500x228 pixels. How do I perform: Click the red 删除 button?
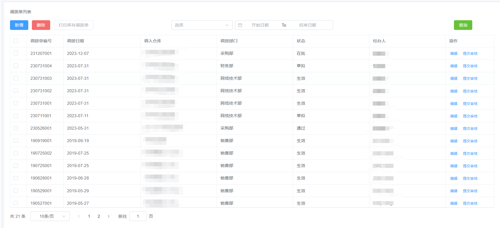pos(41,25)
